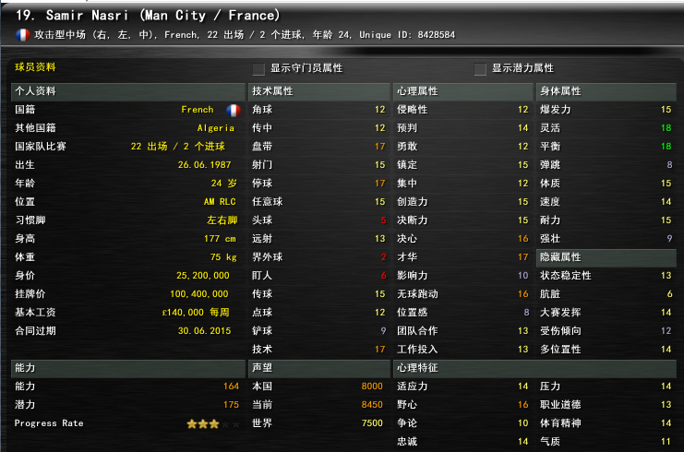This screenshot has width=684, height=452.
Task: Click the 能力 section header
Action: (127, 368)
